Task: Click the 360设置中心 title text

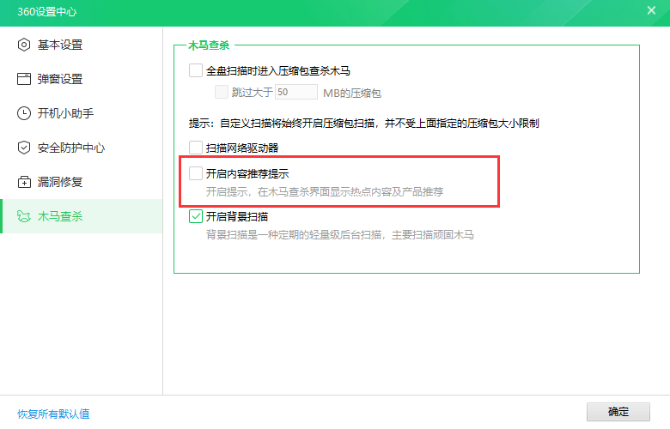Action: (x=47, y=11)
